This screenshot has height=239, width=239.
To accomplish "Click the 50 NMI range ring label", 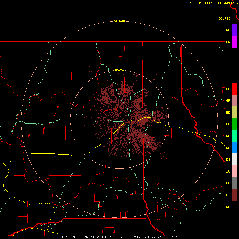I will pos(119,70).
